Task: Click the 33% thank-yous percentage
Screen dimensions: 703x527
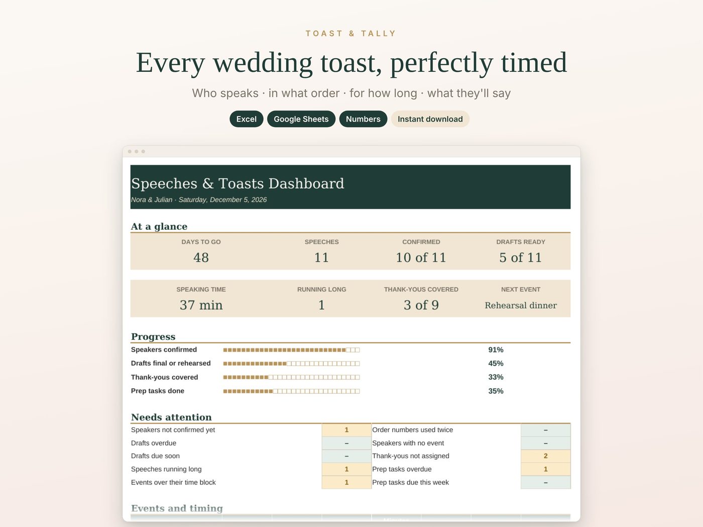Action: pos(496,377)
